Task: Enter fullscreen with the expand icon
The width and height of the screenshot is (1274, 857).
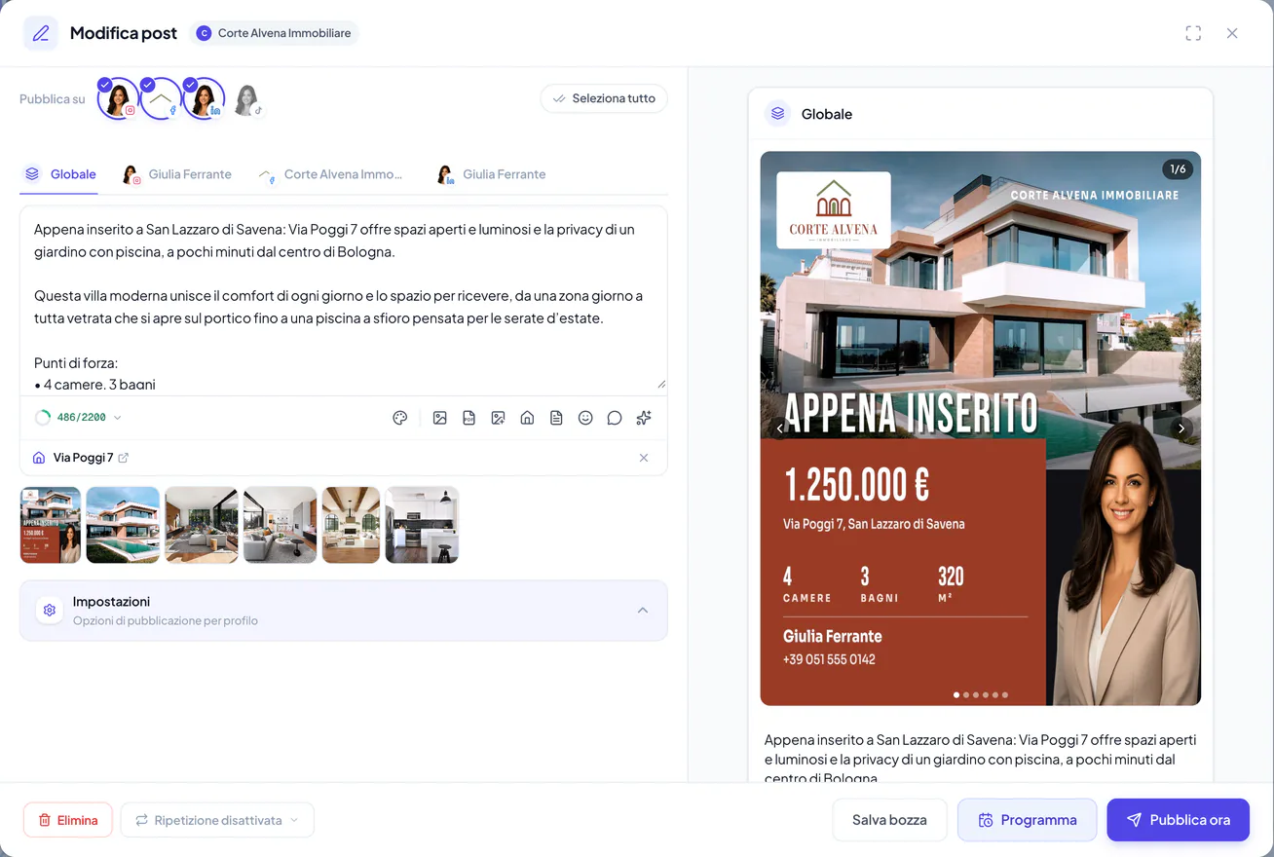Action: 1193,33
